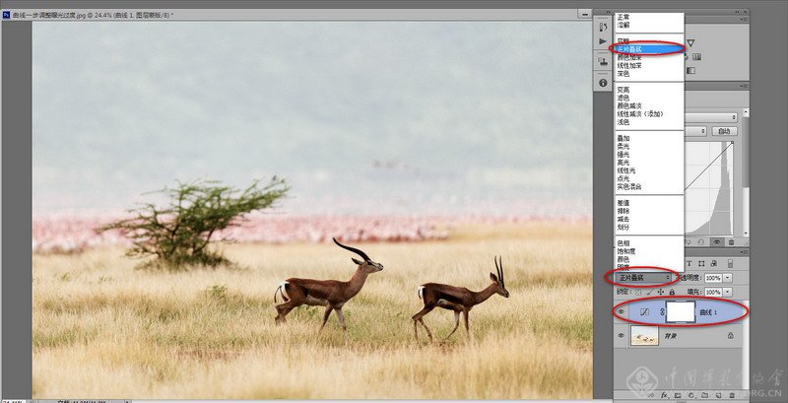Open the Adjustments panel flyout menu
The height and width of the screenshot is (403, 788).
pyautogui.click(x=745, y=19)
